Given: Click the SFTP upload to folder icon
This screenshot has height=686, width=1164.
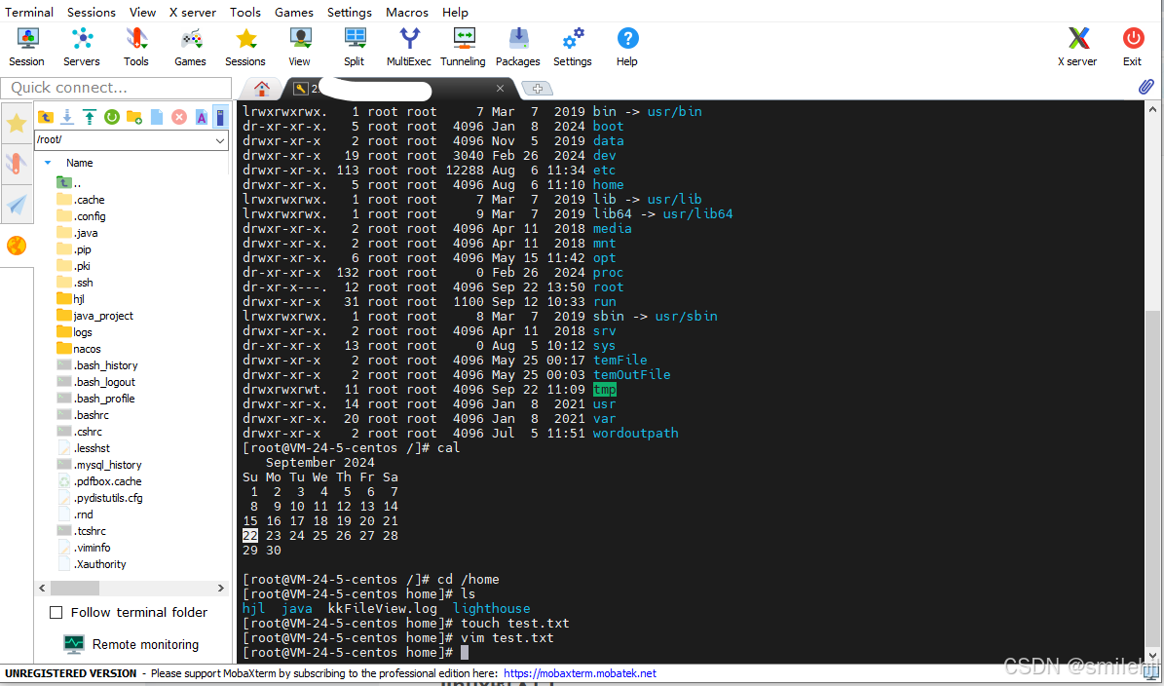Looking at the screenshot, I should [x=89, y=117].
